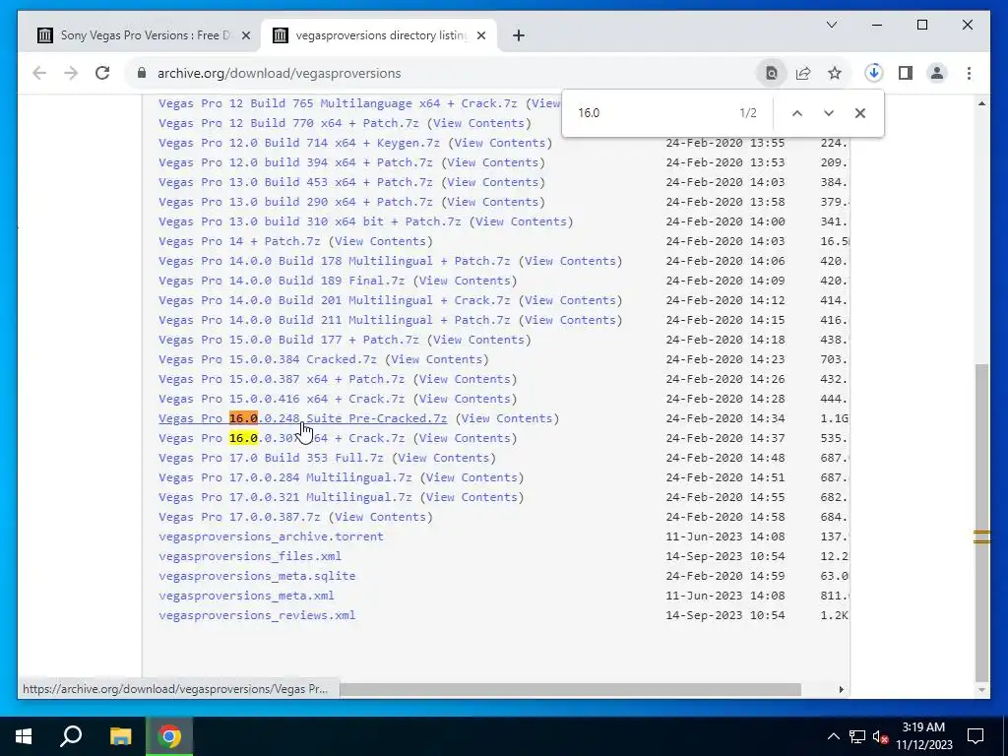Click Vegas Pro 13.0 build 310 x64 bit + Patch.7z
The image size is (1008, 756).
(x=310, y=221)
